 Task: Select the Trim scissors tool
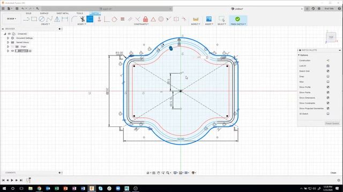click(82, 19)
